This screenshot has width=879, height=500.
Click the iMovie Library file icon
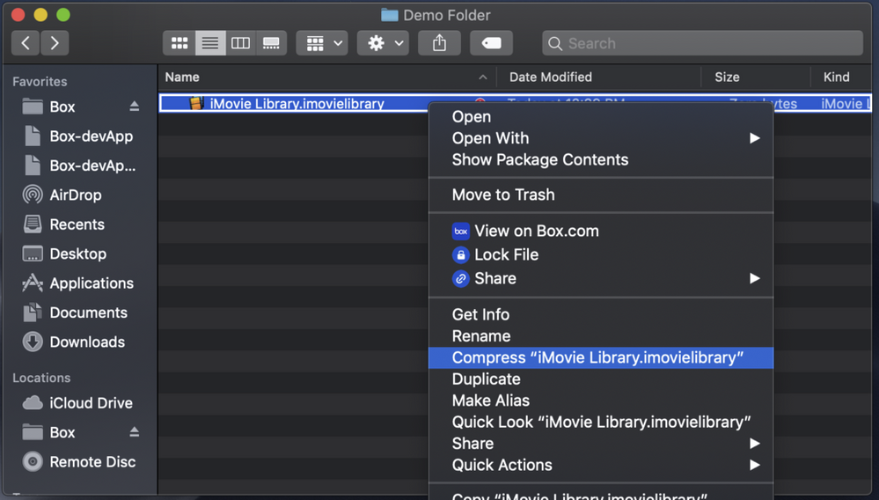click(196, 103)
